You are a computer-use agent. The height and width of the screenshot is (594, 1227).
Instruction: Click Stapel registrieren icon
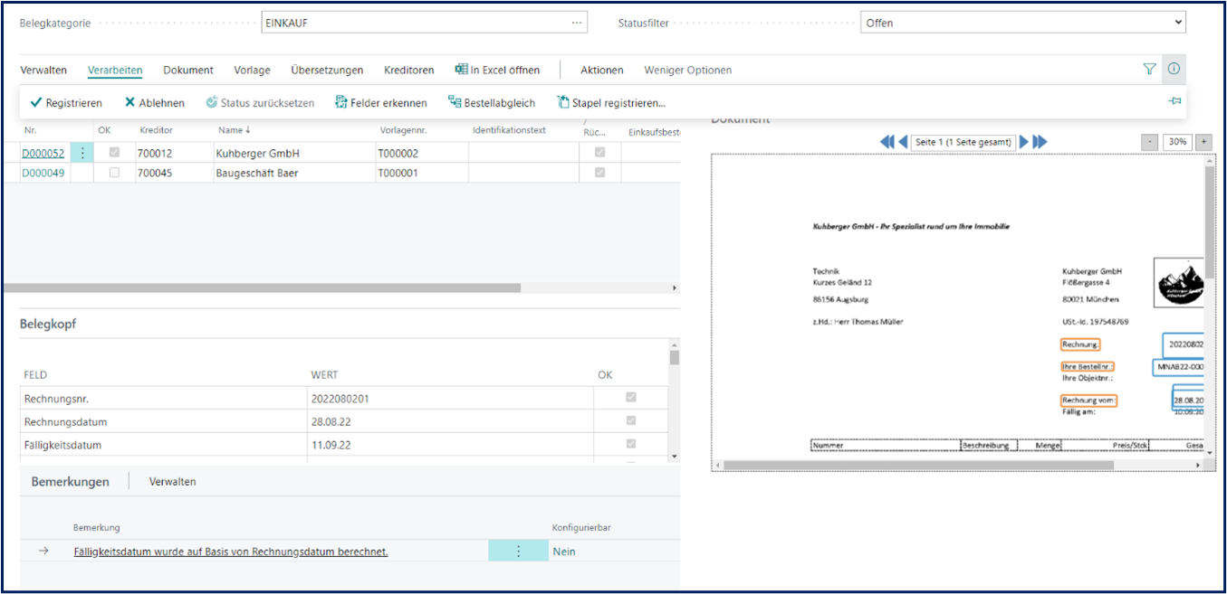pyautogui.click(x=563, y=103)
